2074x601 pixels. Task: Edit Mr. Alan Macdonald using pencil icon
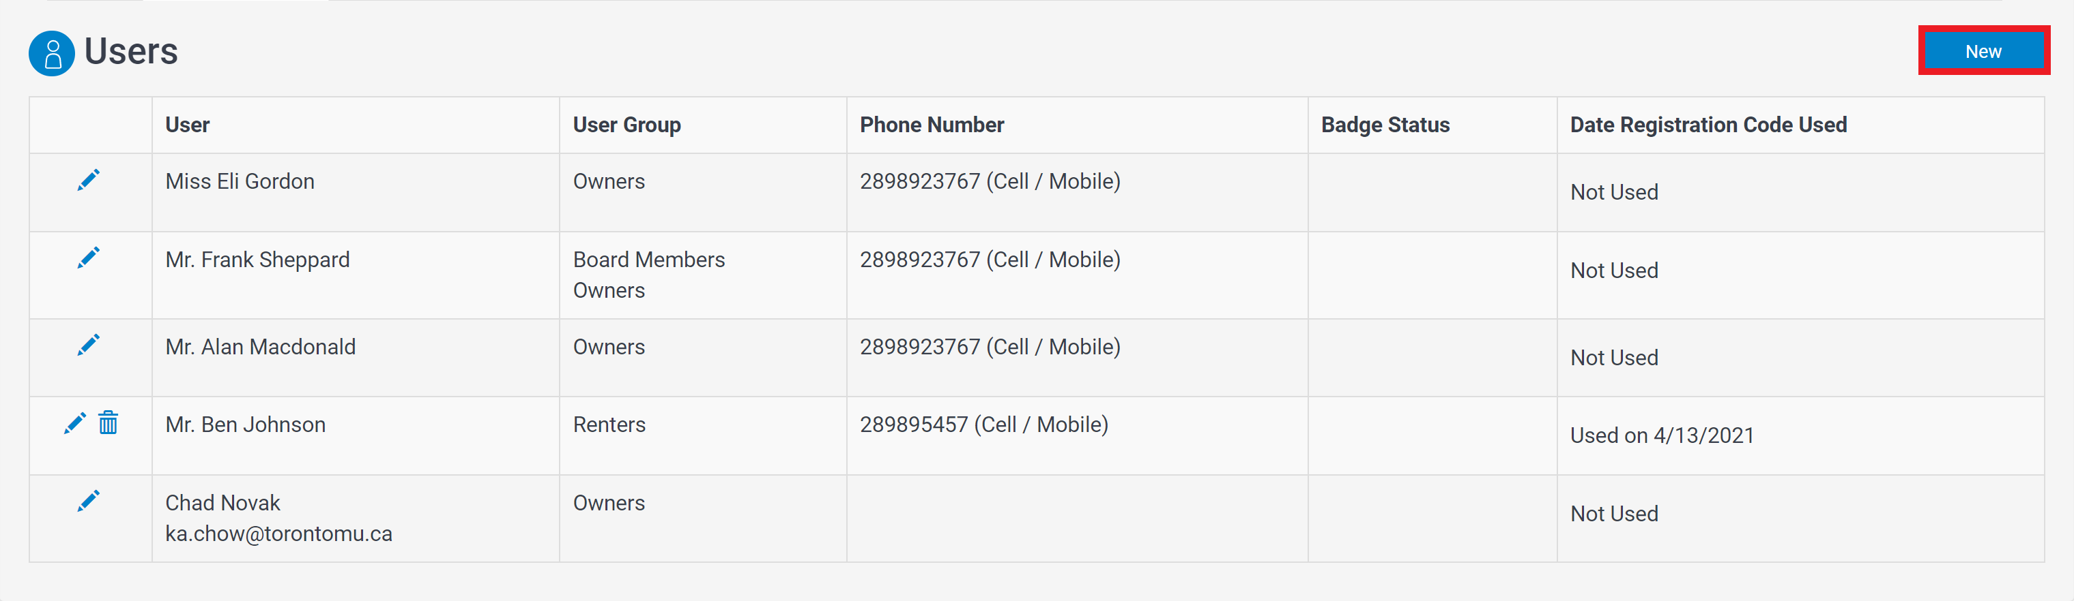tap(89, 345)
